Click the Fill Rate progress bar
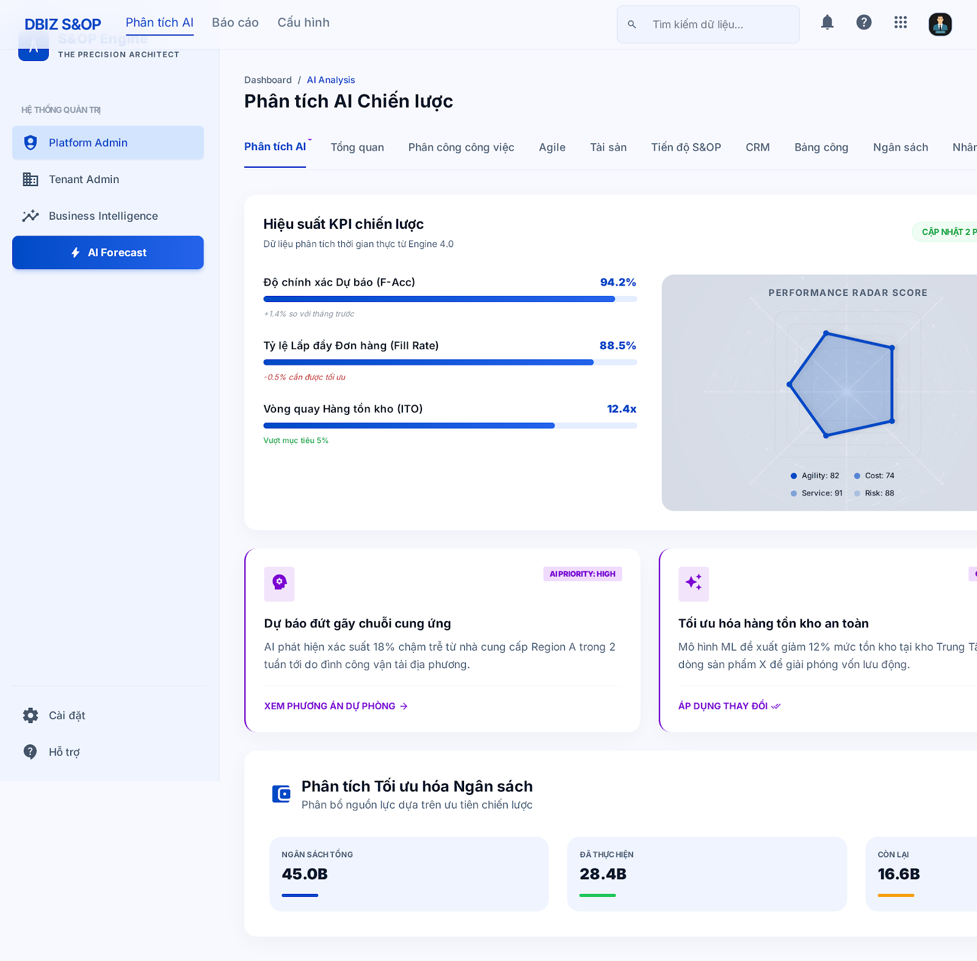This screenshot has height=961, width=977. tap(450, 362)
